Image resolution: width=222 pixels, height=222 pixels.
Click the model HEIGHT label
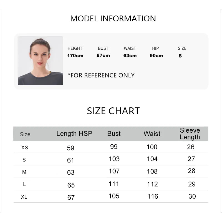click(75, 48)
